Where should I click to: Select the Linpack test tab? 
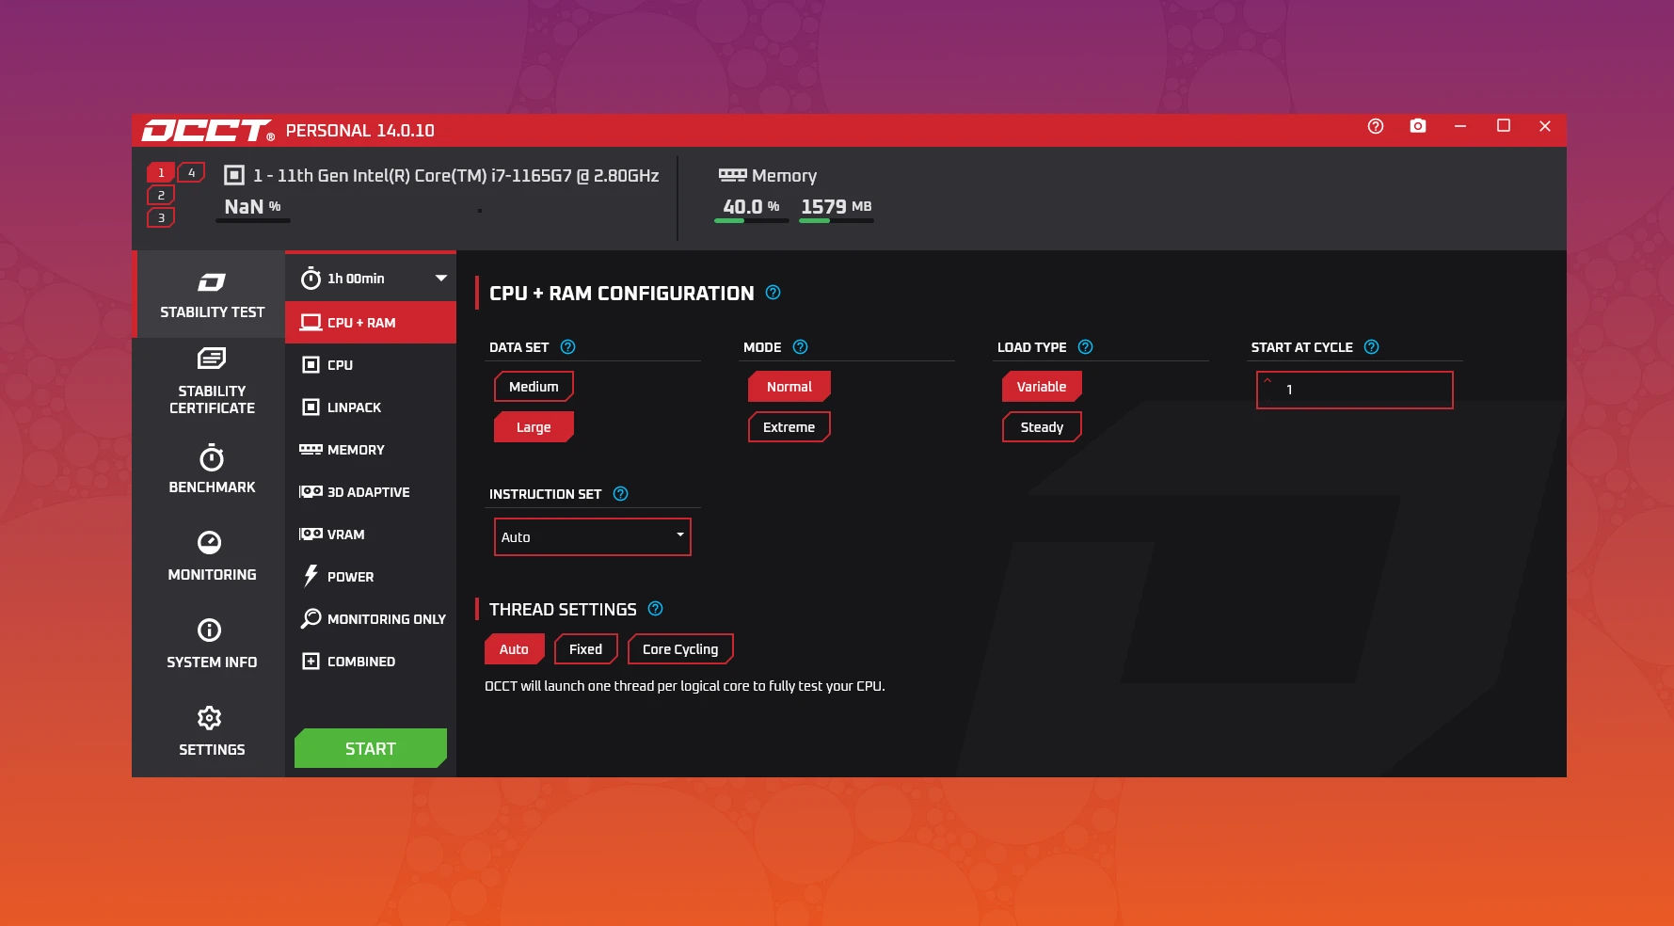(353, 407)
